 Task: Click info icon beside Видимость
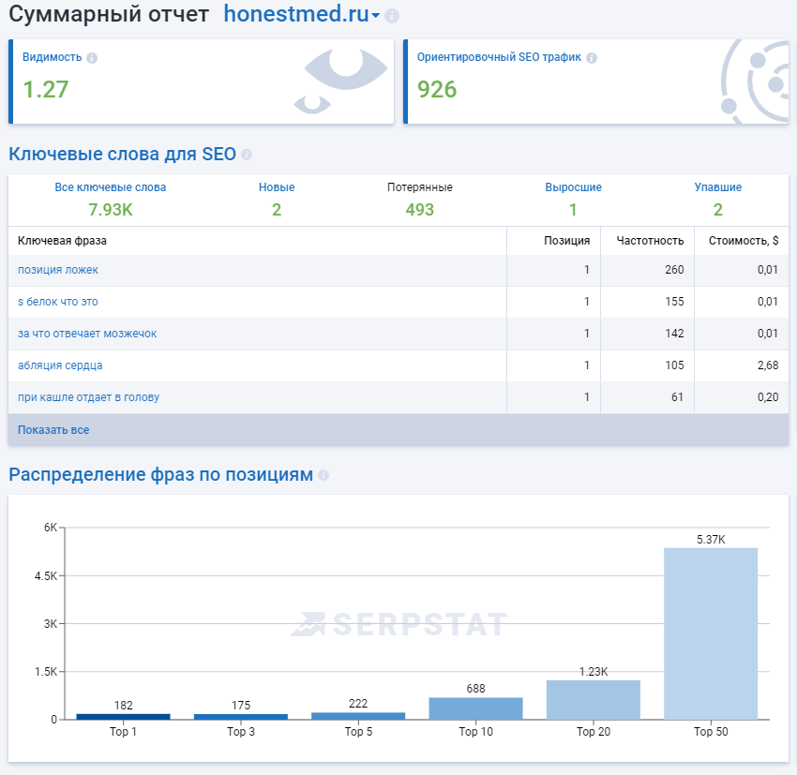[x=92, y=58]
